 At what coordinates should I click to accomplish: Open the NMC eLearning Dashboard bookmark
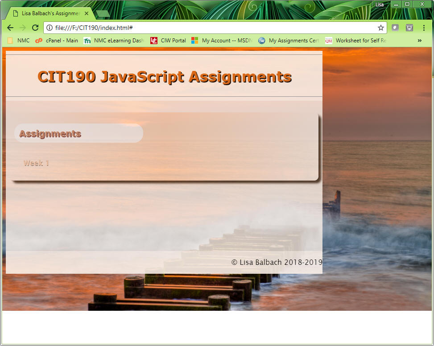click(114, 41)
